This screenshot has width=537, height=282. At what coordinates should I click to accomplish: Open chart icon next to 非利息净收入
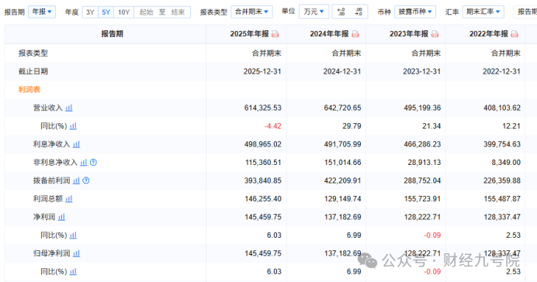(84, 163)
